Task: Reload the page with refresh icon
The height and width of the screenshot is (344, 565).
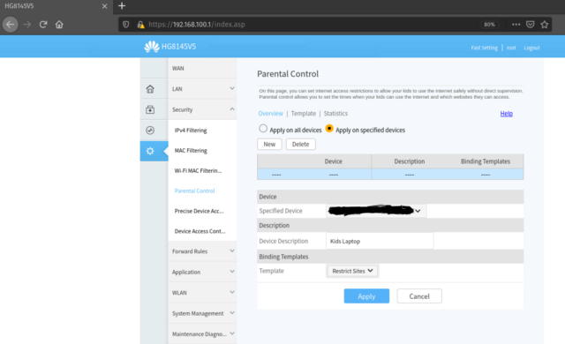Action: (43, 25)
